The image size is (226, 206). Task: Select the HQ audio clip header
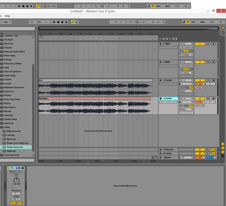coord(96,80)
